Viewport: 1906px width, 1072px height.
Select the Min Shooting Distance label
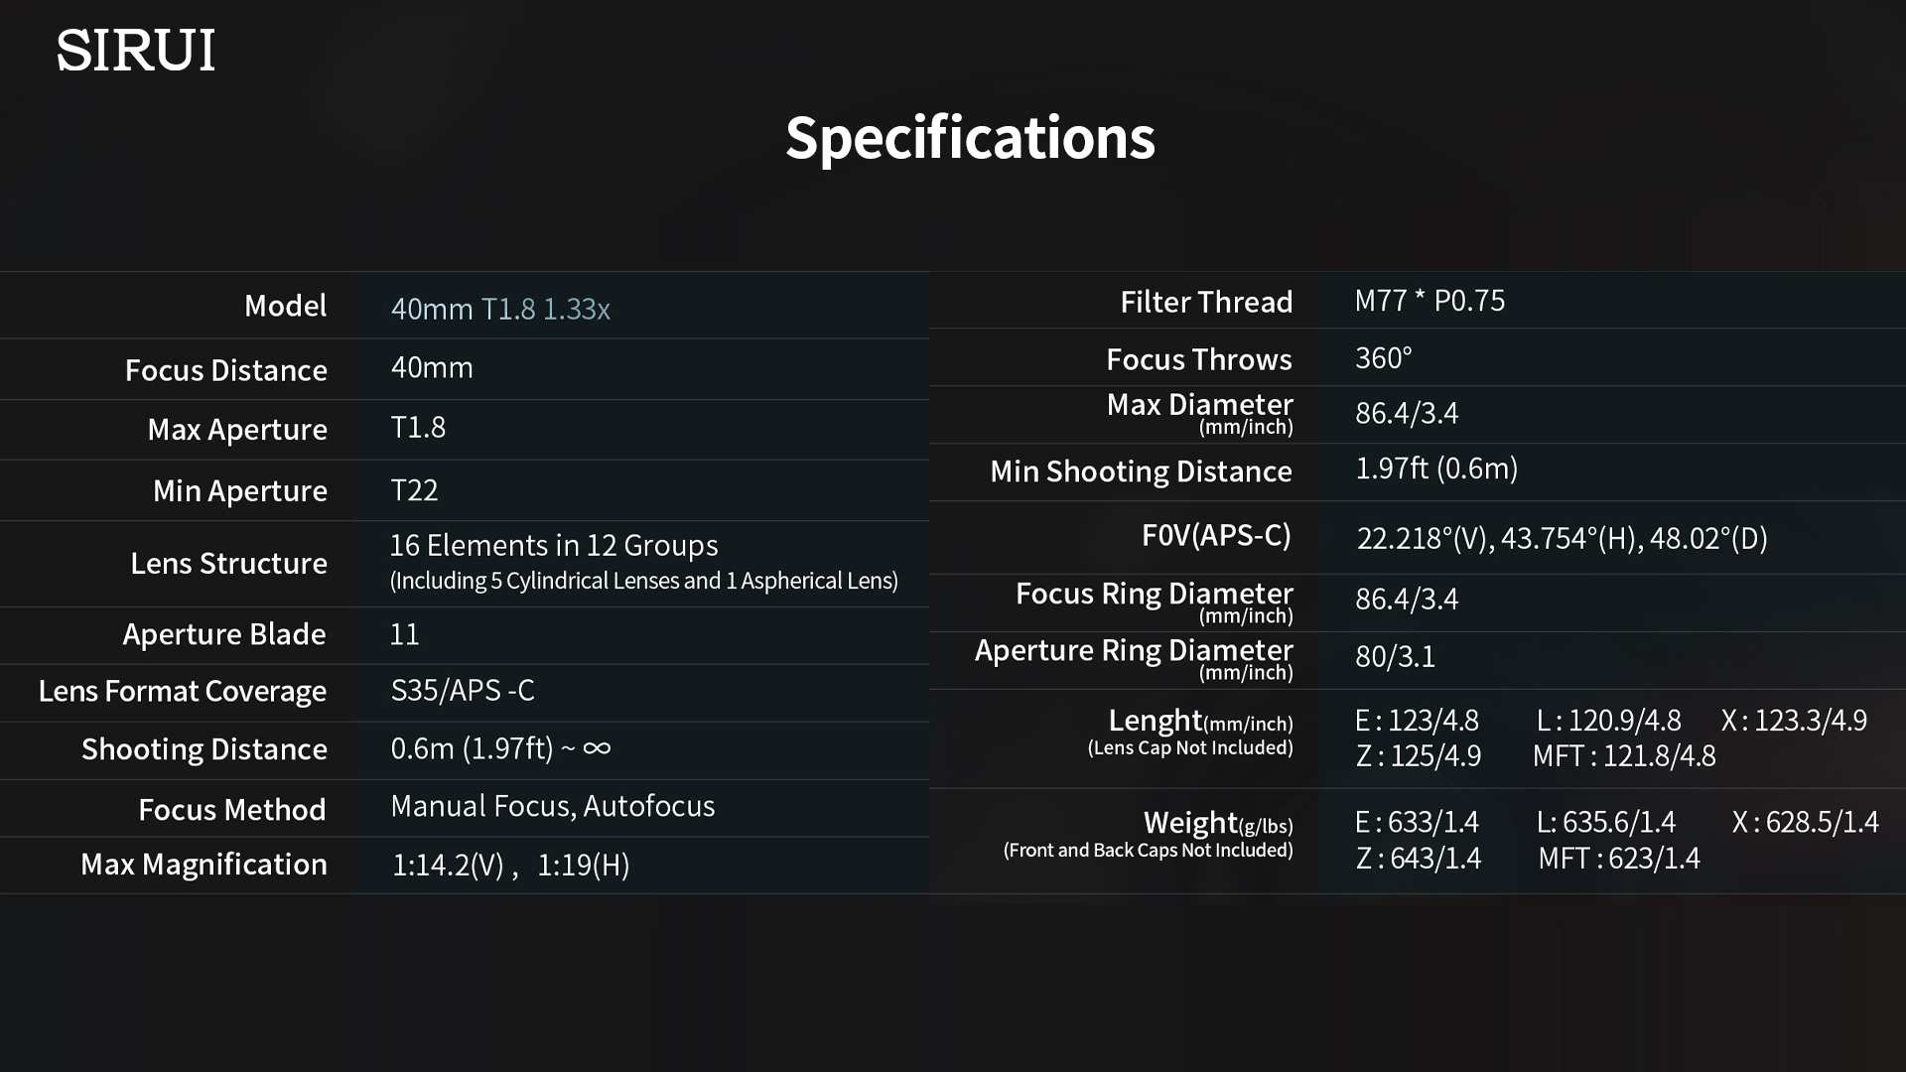point(1141,471)
